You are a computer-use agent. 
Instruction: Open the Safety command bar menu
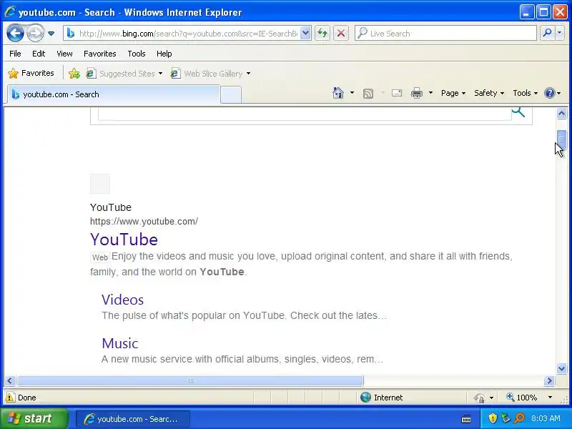[489, 93]
